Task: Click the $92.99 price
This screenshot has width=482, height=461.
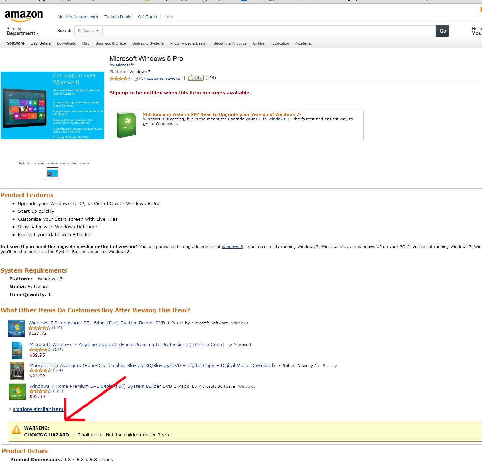Action: [x=37, y=397]
